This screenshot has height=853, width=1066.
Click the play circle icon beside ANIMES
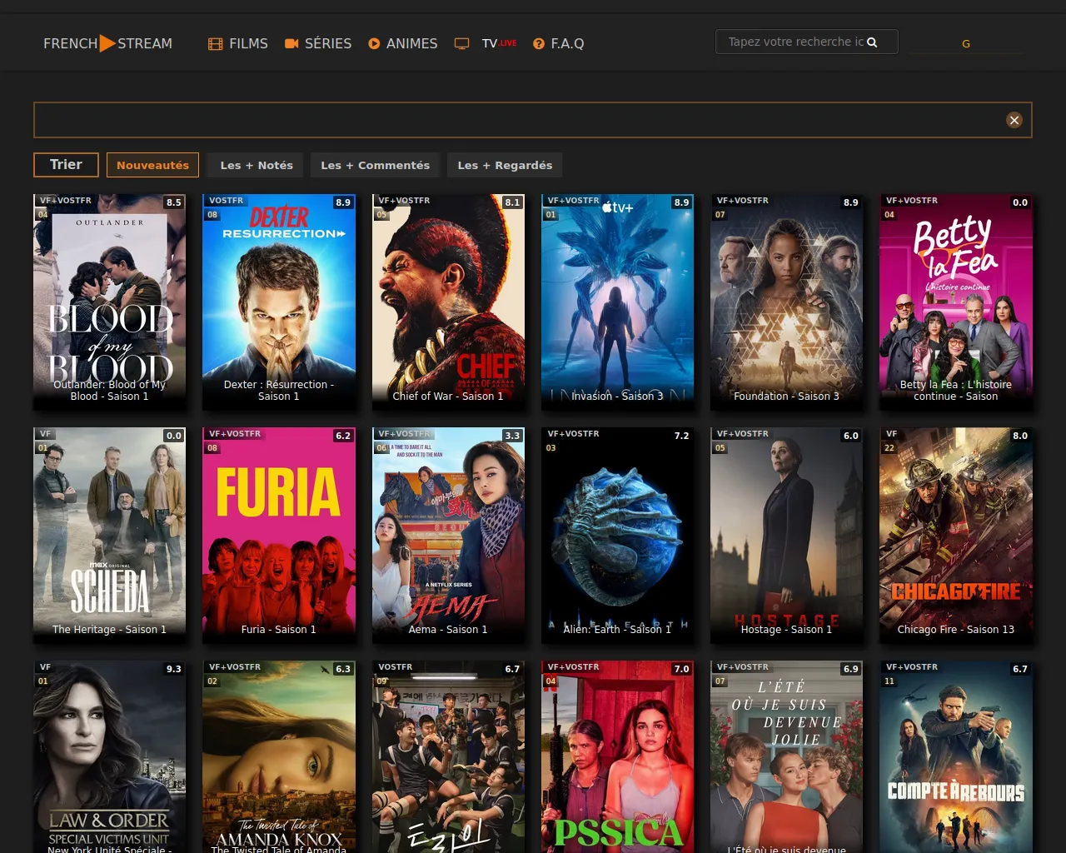374,43
